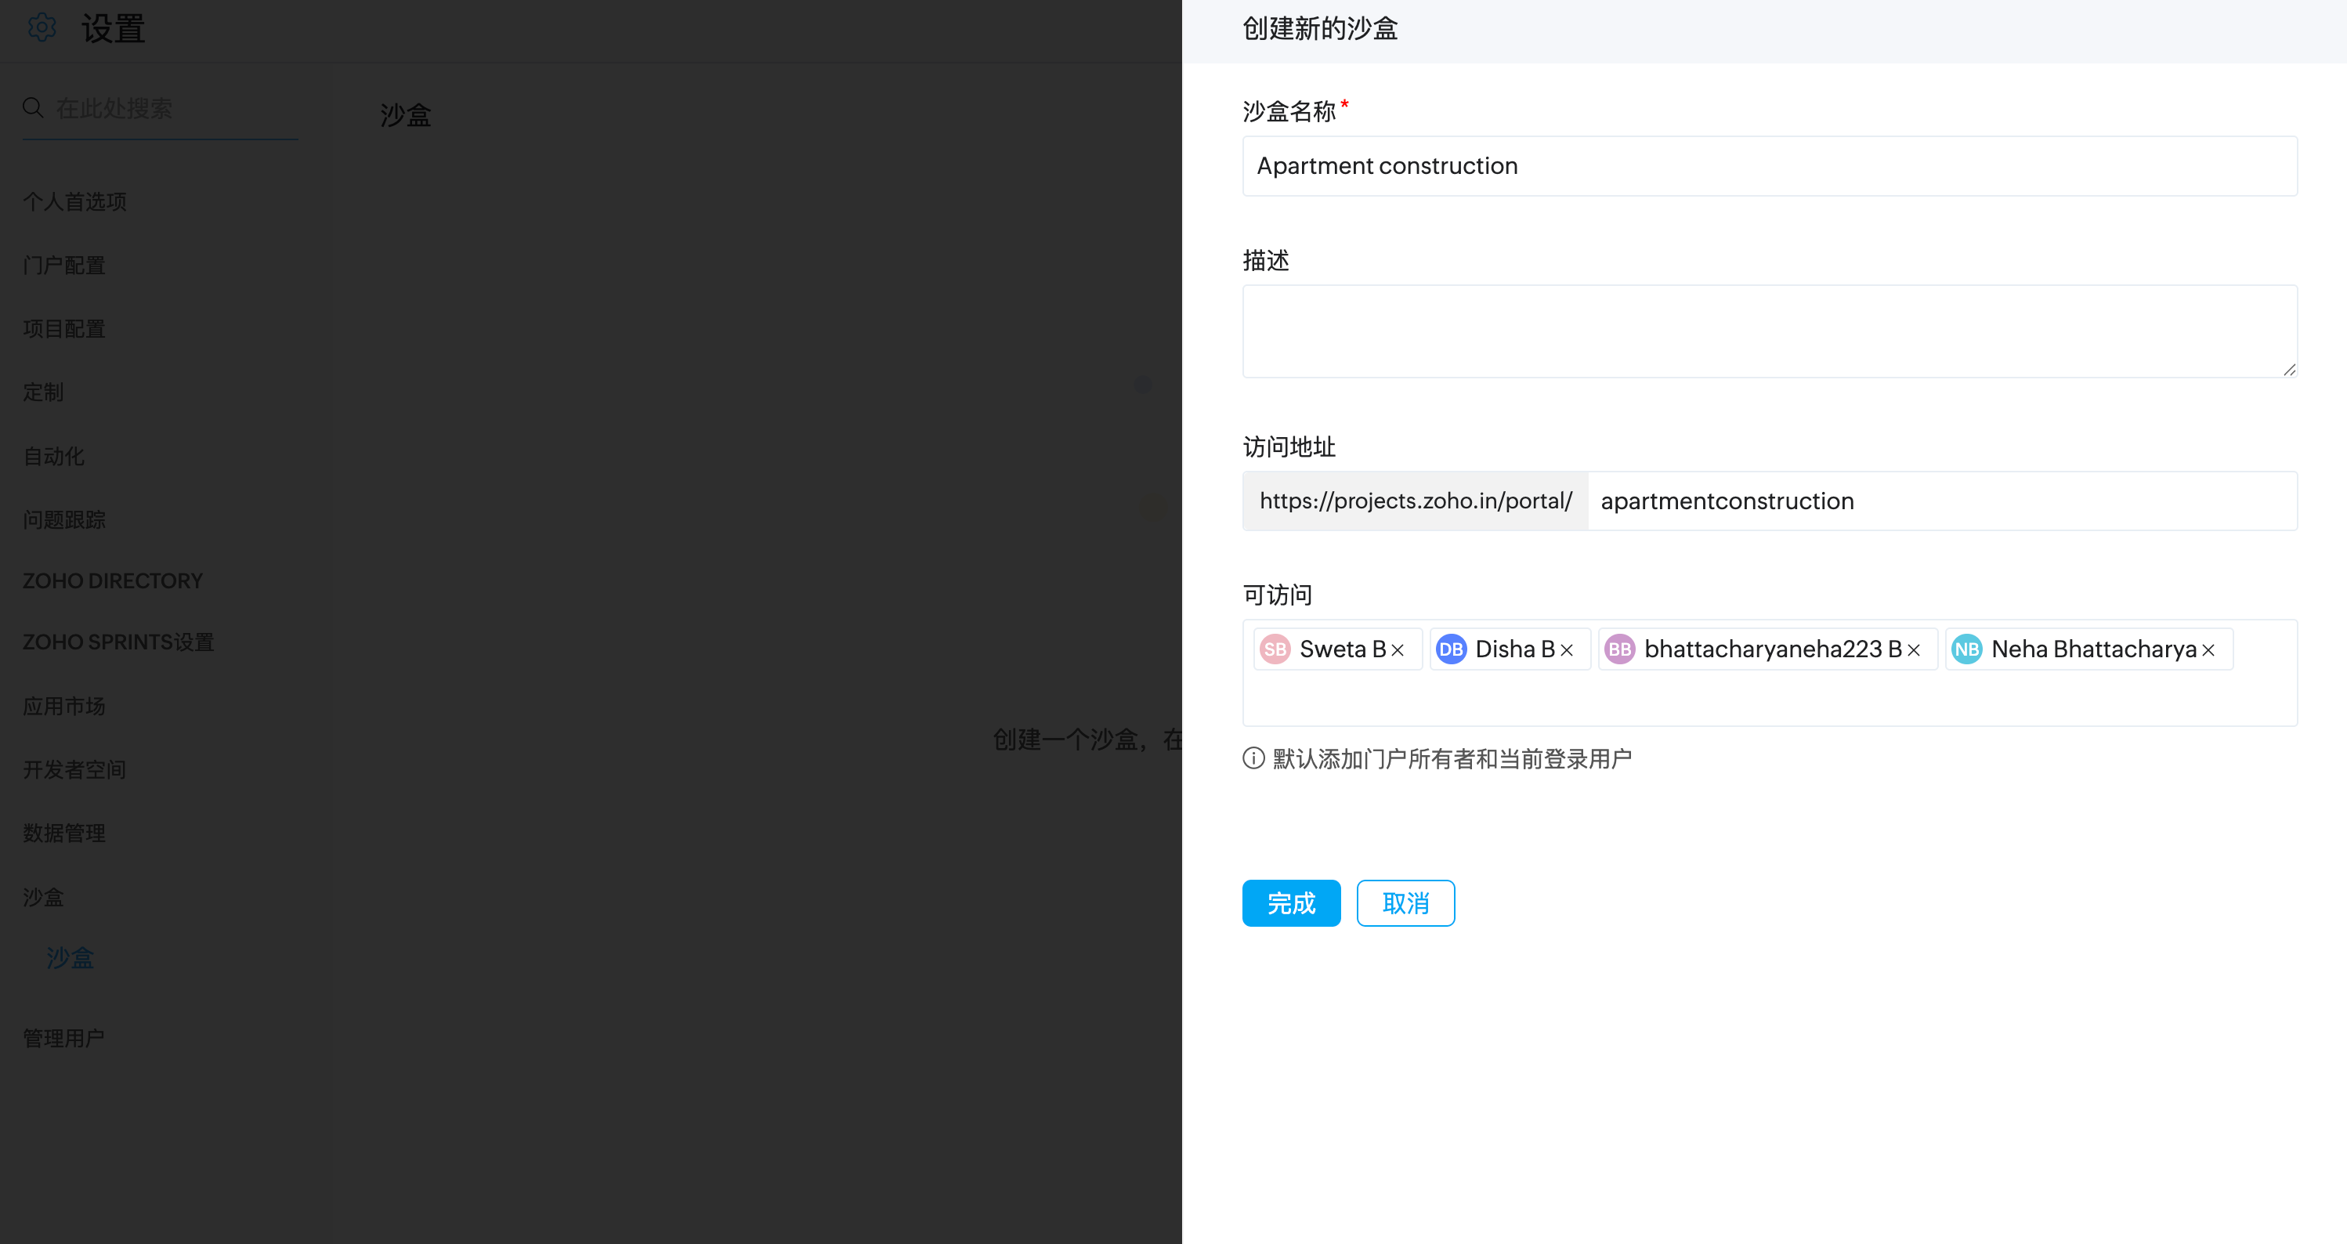Viewport: 2347px width, 1244px height.
Task: Click the info icon beside default owner note
Action: click(x=1253, y=758)
